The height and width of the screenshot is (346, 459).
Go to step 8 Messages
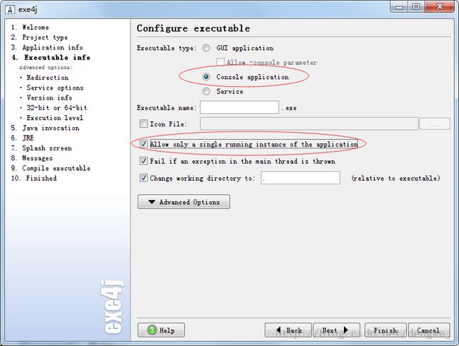[32, 158]
